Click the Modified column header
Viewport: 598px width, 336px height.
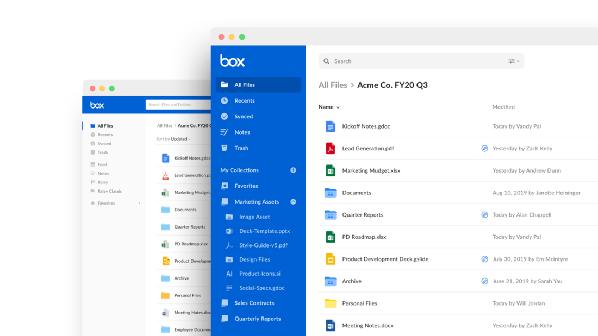point(503,107)
